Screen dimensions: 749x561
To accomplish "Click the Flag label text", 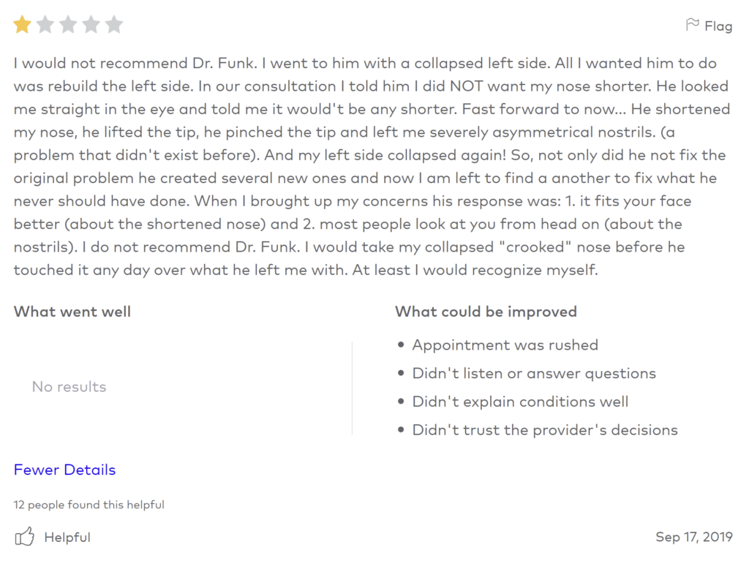I will tap(718, 26).
